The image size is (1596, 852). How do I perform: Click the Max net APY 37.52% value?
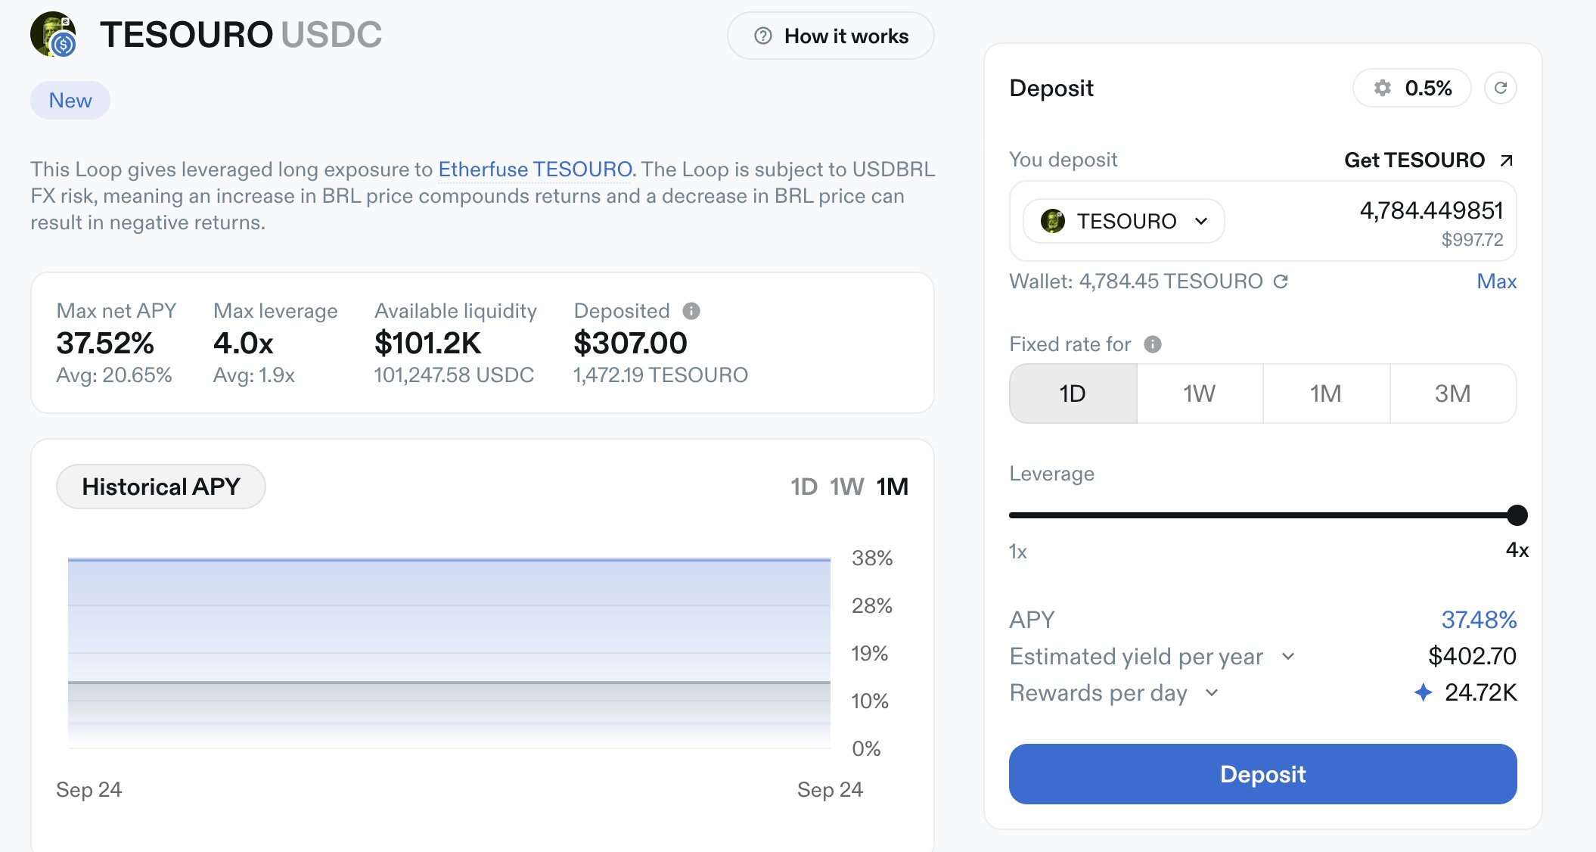pos(105,343)
